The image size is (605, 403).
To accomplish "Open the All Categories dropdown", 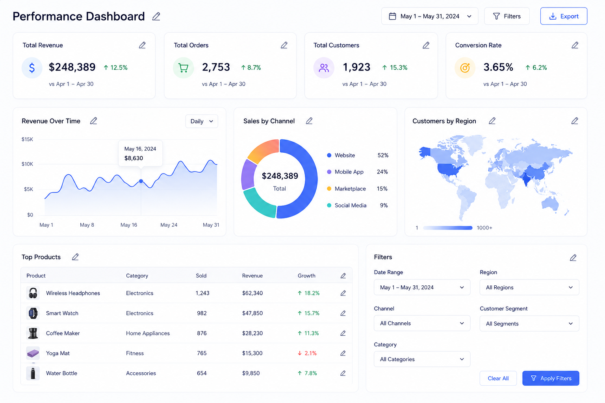I will point(422,359).
